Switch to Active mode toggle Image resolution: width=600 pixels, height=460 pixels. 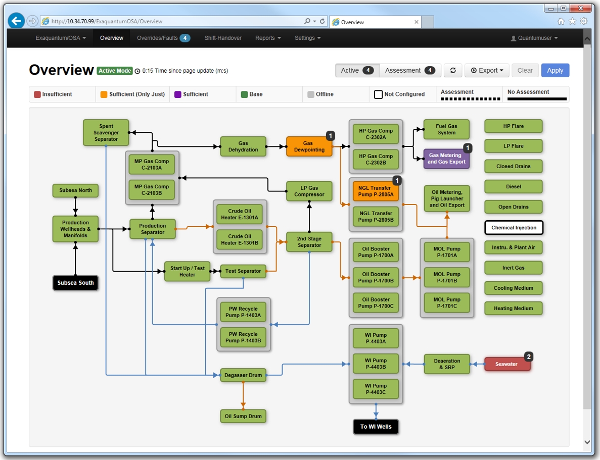tap(357, 71)
